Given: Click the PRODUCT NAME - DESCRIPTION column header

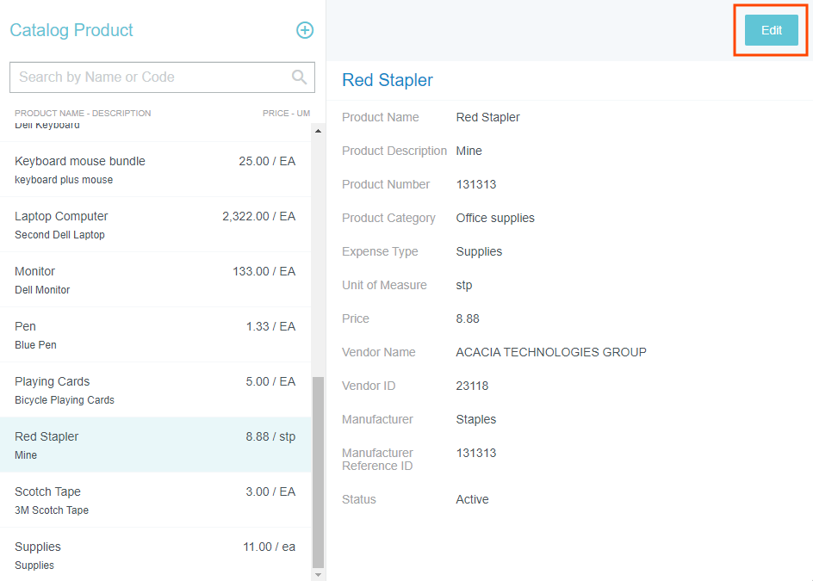Looking at the screenshot, I should coord(83,114).
